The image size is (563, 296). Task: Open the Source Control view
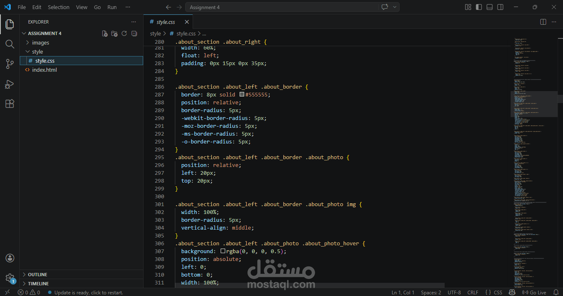(9, 64)
